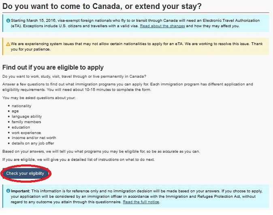Click the main page heading about coming to Canada
The width and height of the screenshot is (273, 215).
click(102, 7)
